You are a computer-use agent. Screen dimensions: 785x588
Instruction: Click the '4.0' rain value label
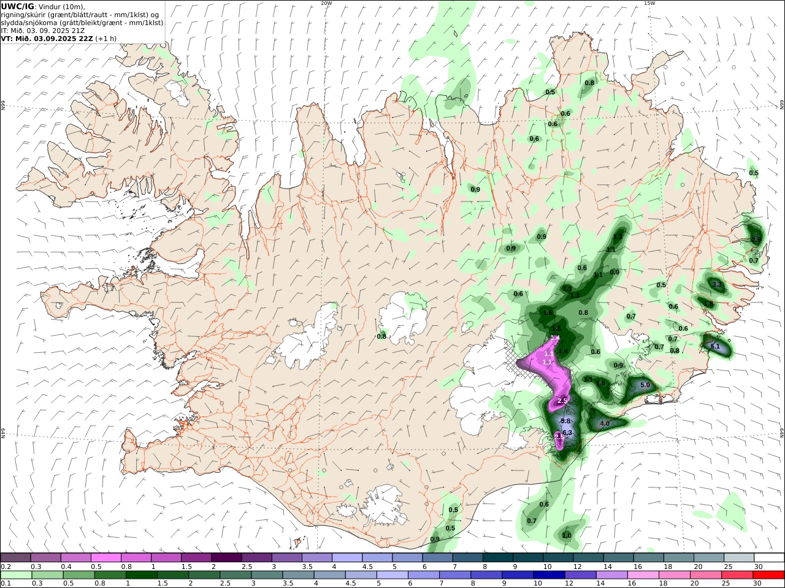605,424
